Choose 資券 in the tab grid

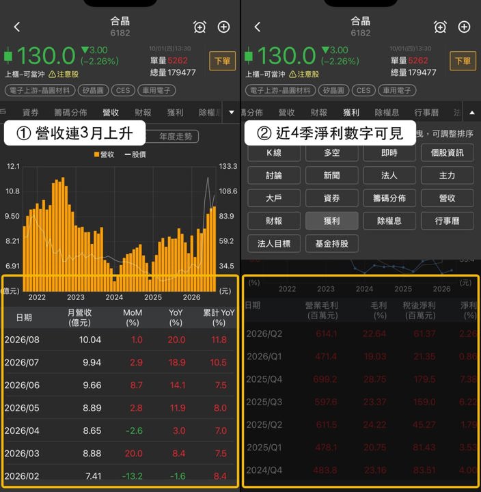(331, 198)
